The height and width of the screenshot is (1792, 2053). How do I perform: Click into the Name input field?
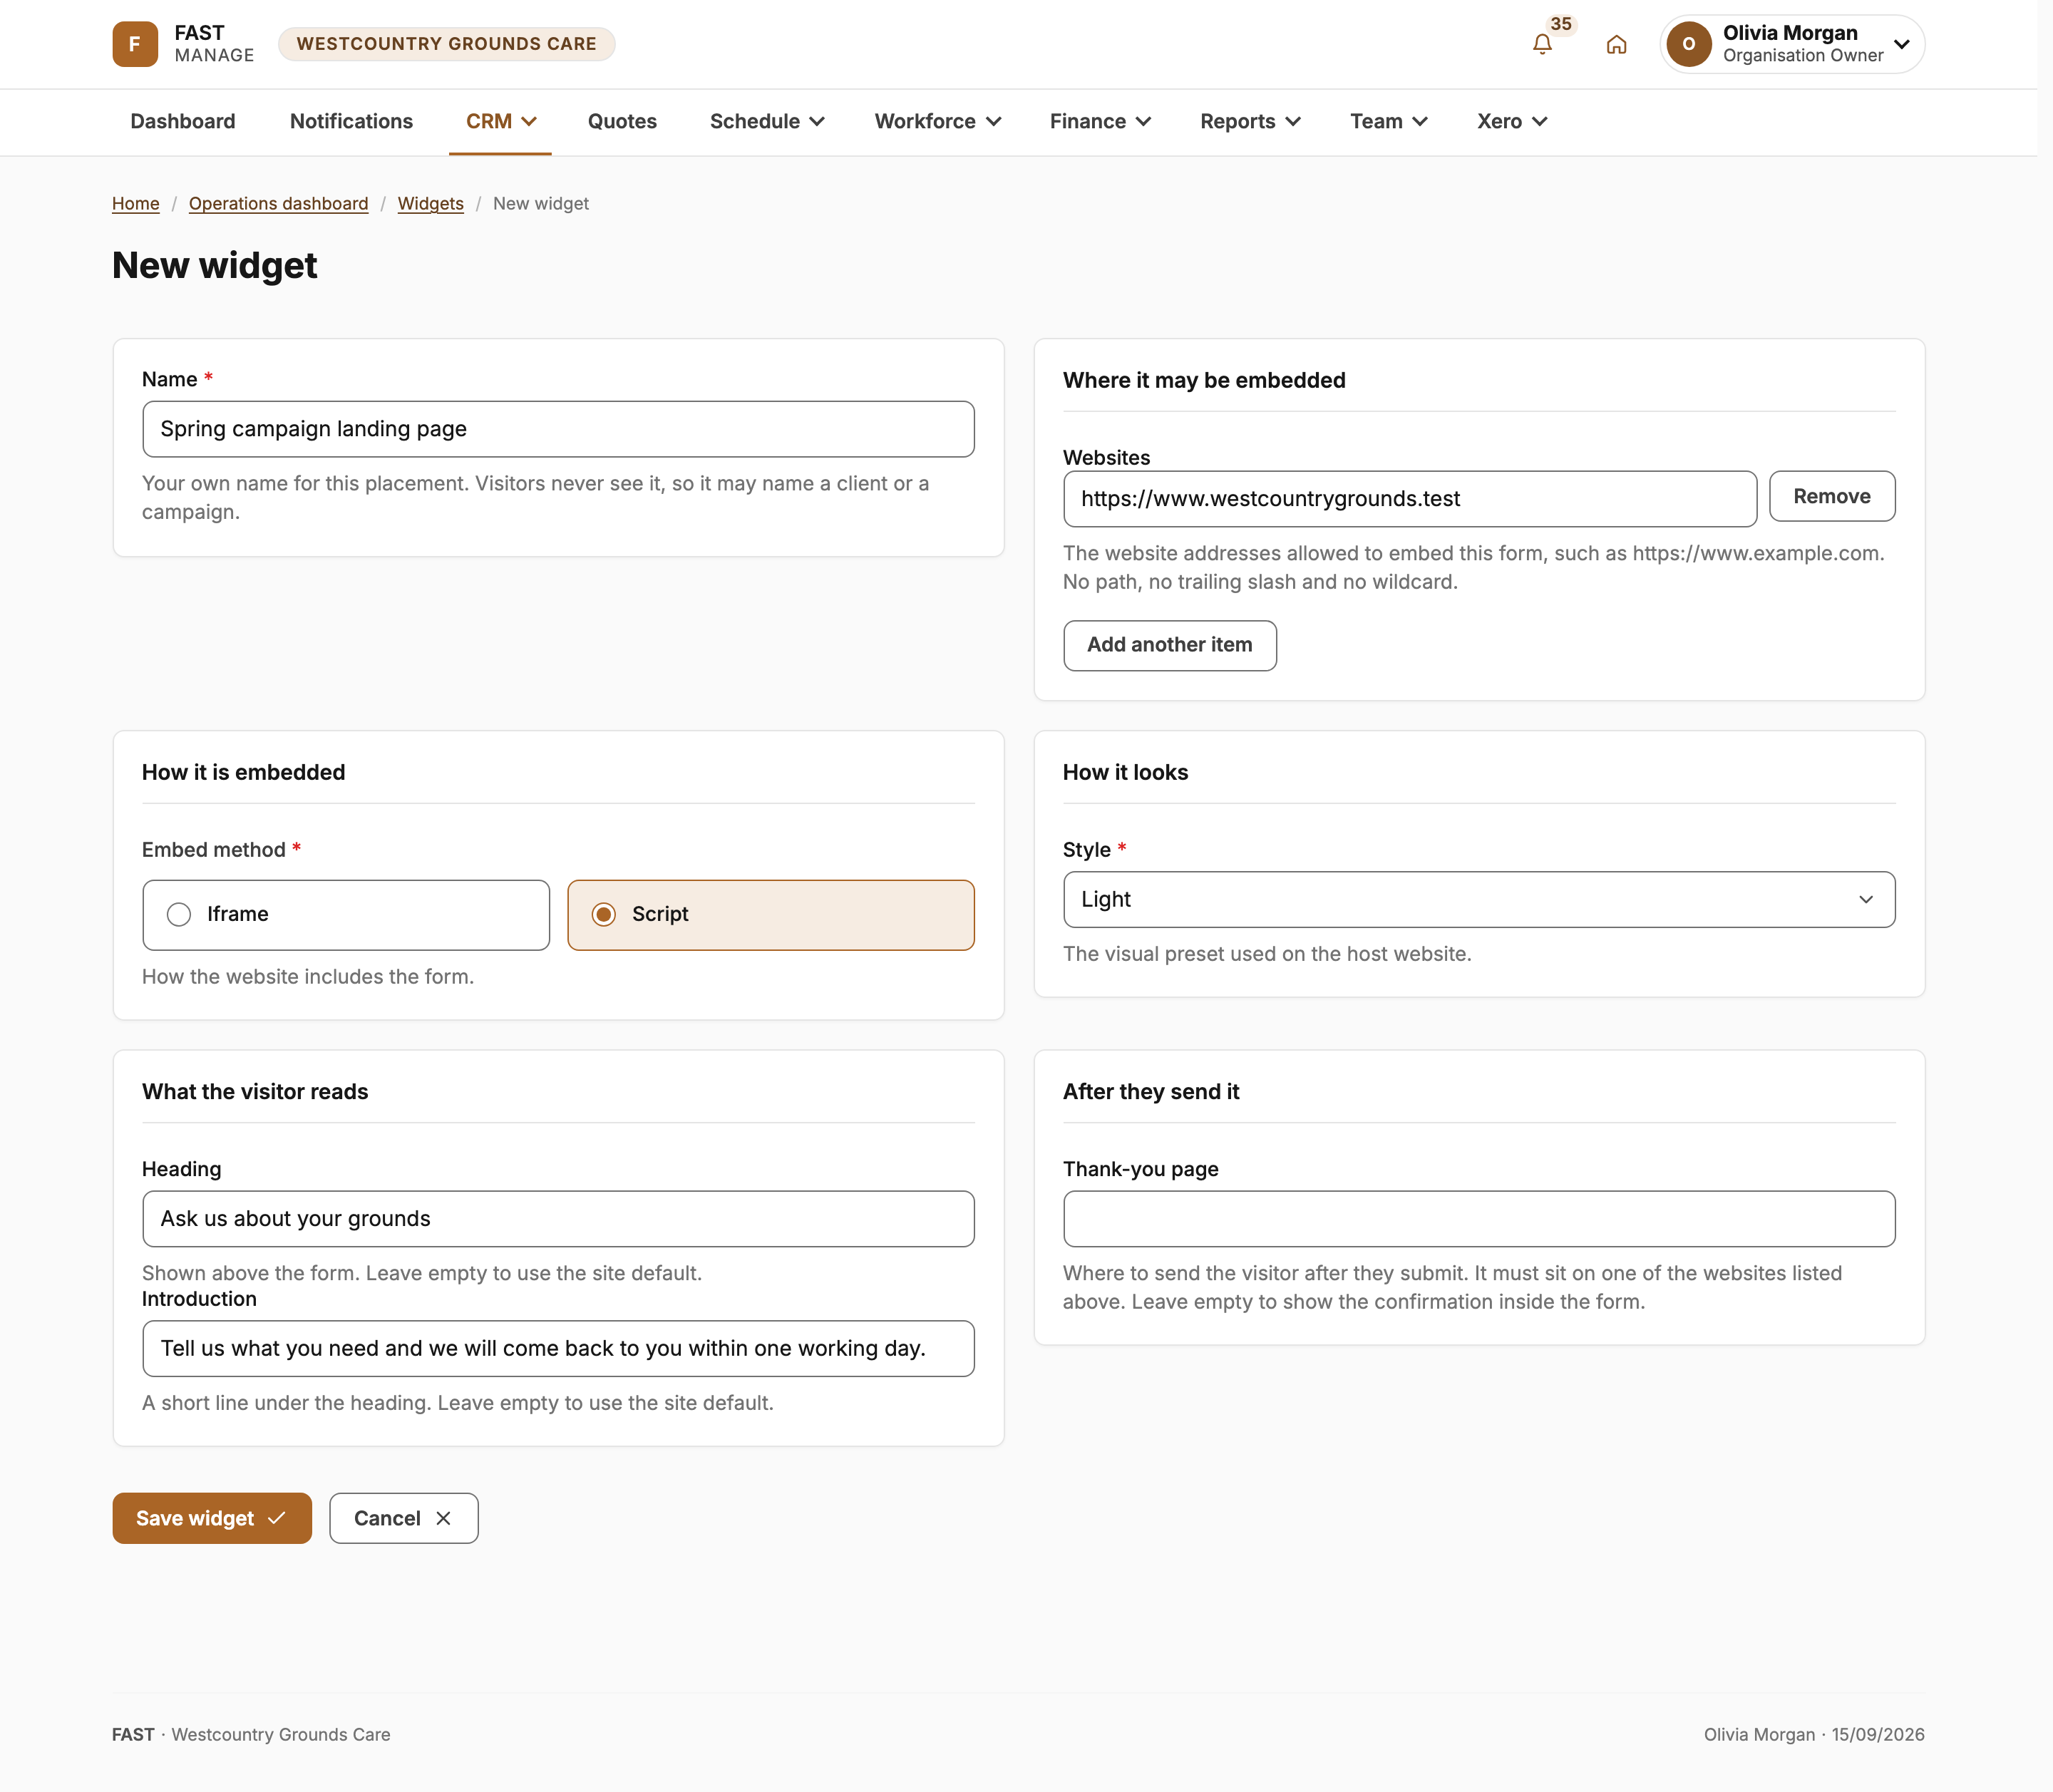[558, 429]
